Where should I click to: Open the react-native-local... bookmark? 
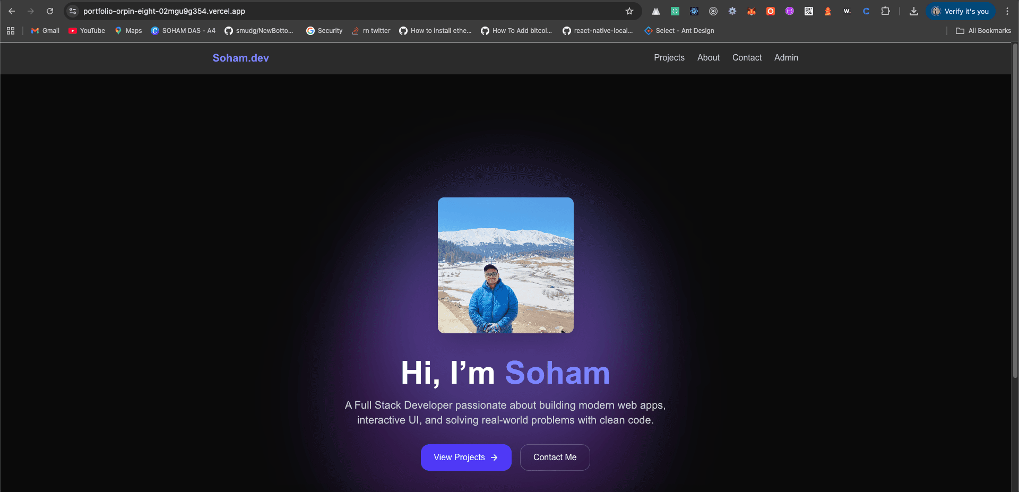598,31
